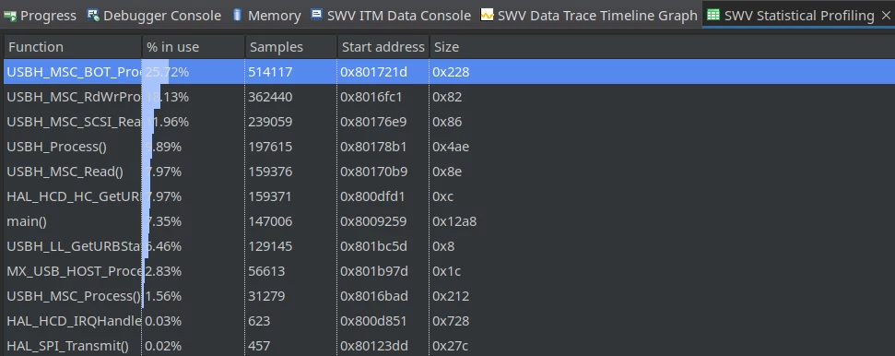
Task: Open the Debugger Console tab
Action: [x=154, y=16]
